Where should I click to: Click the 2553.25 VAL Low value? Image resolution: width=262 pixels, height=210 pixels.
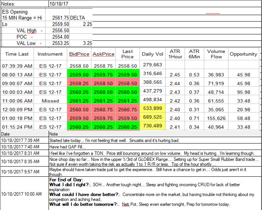pos(61,43)
